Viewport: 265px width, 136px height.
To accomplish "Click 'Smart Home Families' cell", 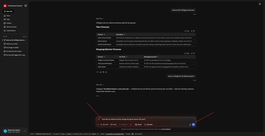I will pyautogui.click(x=105, y=38).
